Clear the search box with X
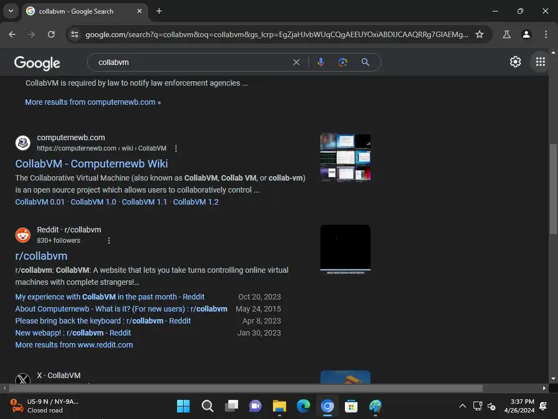This screenshot has height=419, width=558. click(296, 62)
